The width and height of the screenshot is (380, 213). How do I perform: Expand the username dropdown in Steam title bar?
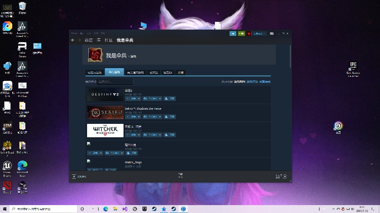(259, 34)
